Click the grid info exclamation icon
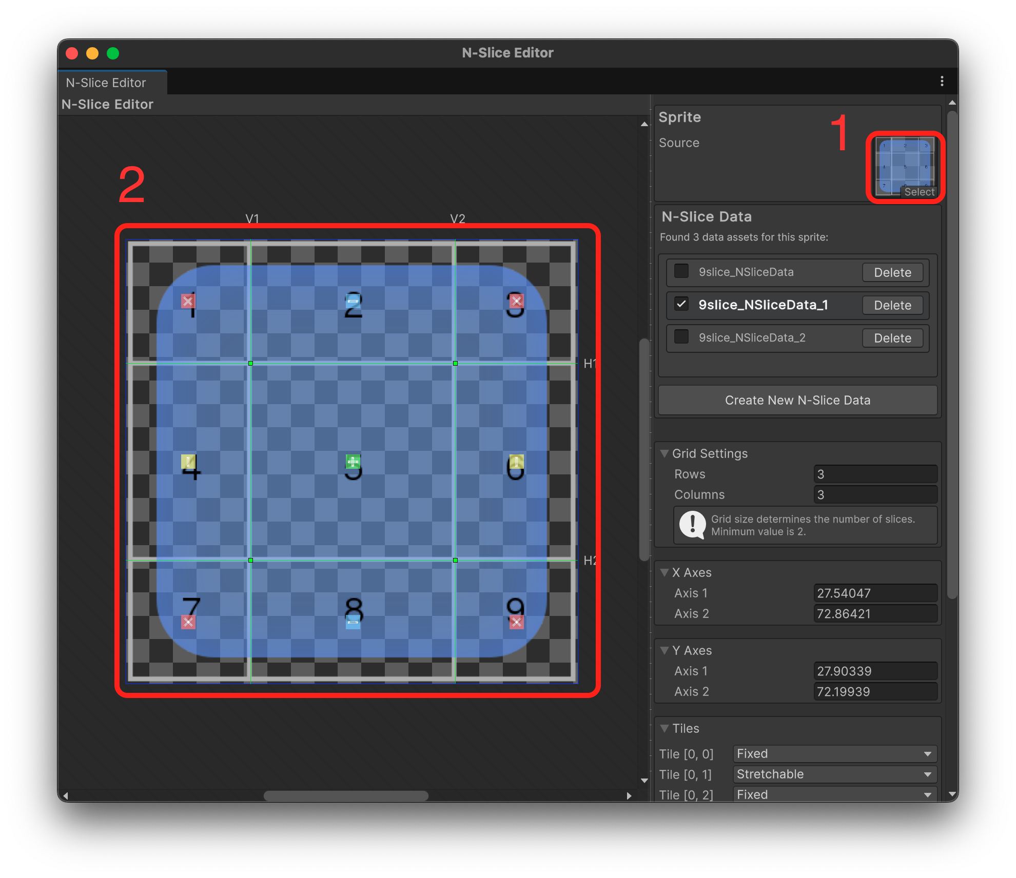 tap(692, 525)
